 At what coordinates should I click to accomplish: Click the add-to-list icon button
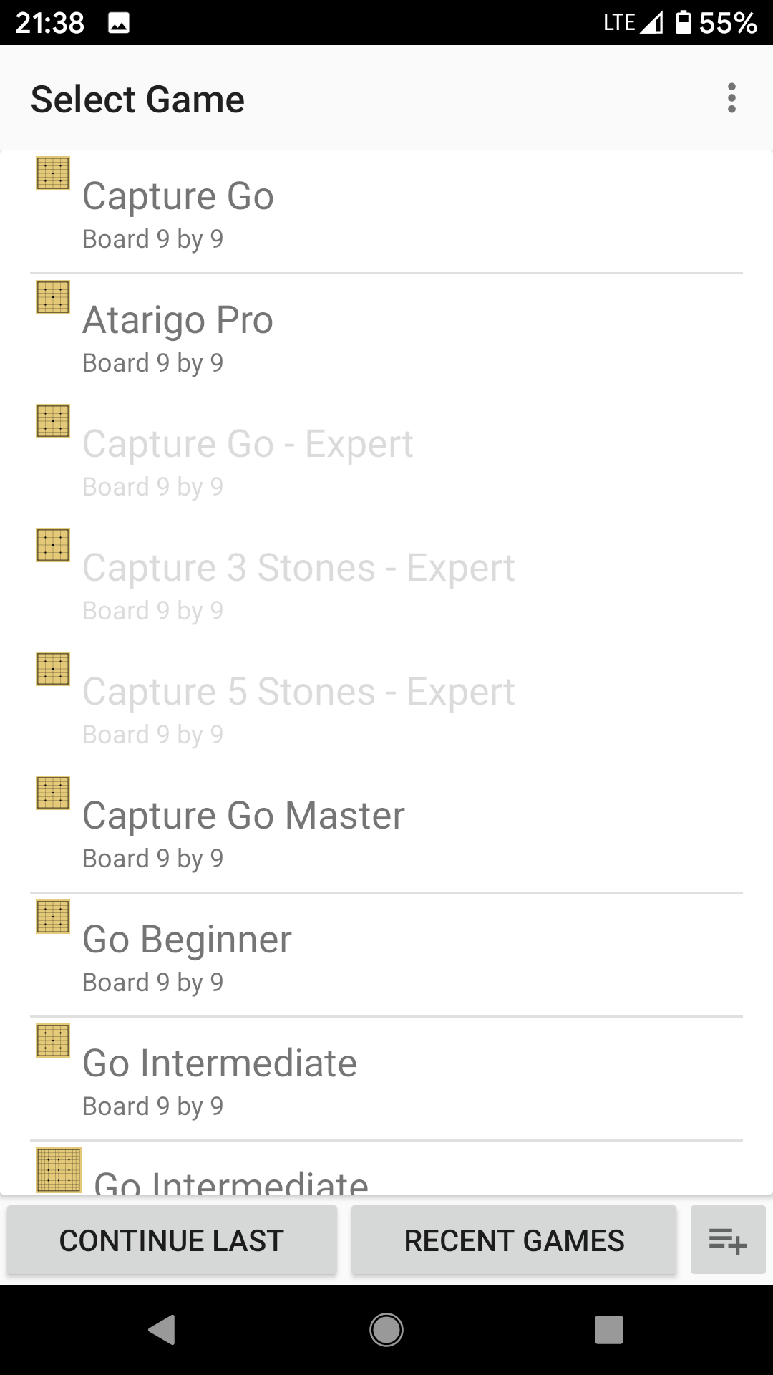tap(728, 1240)
